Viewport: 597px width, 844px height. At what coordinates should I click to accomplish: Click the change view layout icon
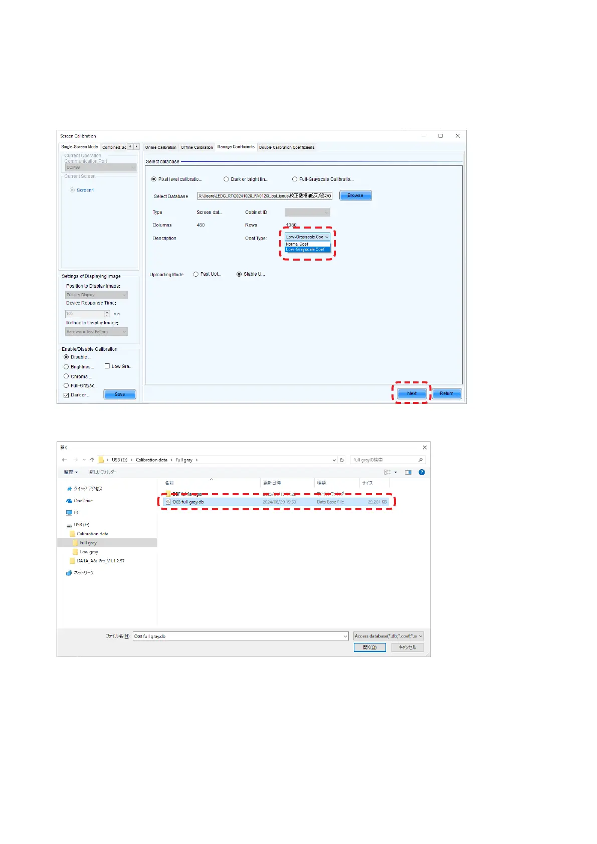pyautogui.click(x=387, y=472)
